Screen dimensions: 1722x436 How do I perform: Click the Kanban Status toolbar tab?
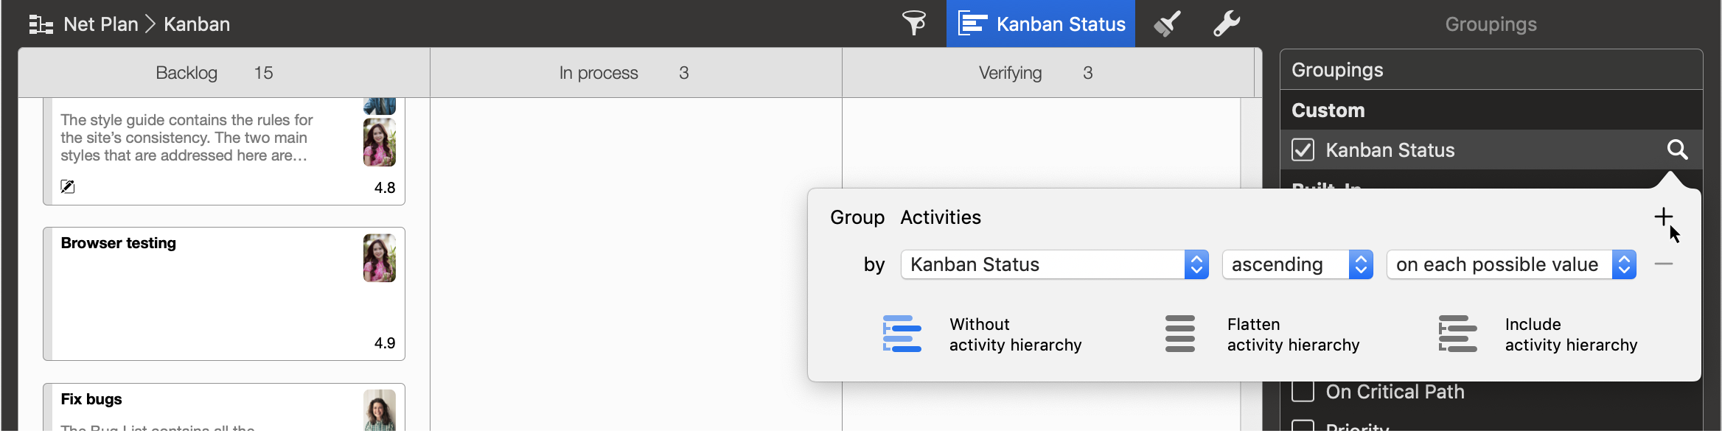click(x=1041, y=24)
